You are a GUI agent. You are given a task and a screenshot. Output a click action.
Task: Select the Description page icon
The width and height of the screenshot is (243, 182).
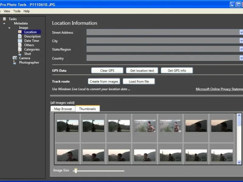click(x=20, y=36)
